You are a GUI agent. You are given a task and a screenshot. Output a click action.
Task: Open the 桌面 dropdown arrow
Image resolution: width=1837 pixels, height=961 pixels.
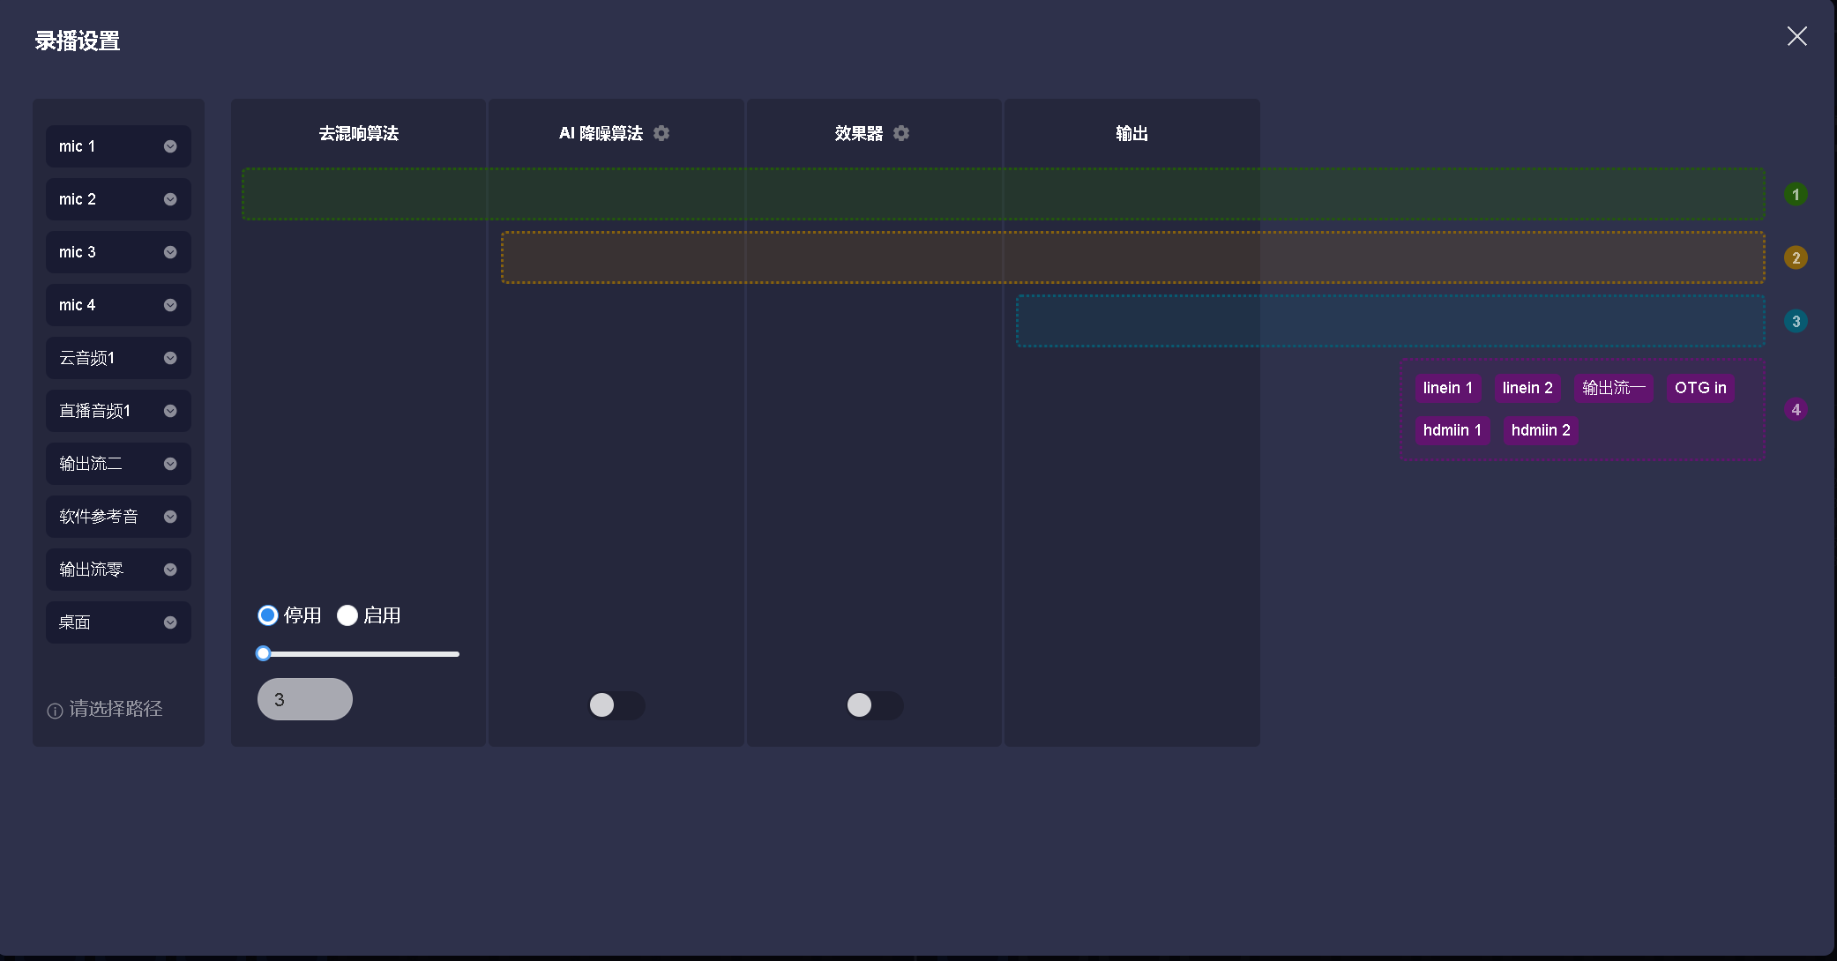170,622
